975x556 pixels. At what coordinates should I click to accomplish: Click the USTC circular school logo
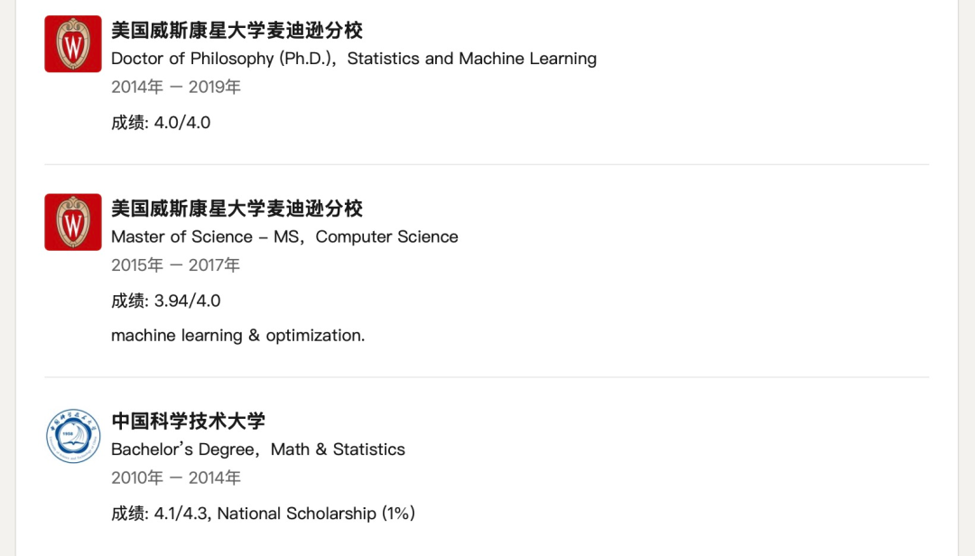pos(73,436)
